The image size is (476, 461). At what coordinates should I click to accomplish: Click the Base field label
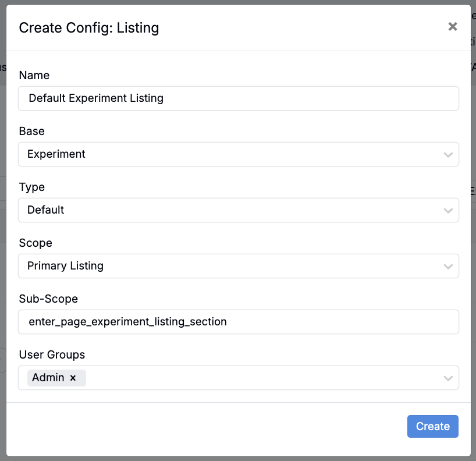(x=32, y=131)
